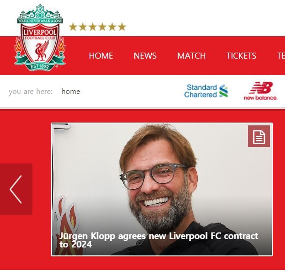The width and height of the screenshot is (285, 270).
Task: Click the article document icon on the photo
Action: click(x=259, y=136)
